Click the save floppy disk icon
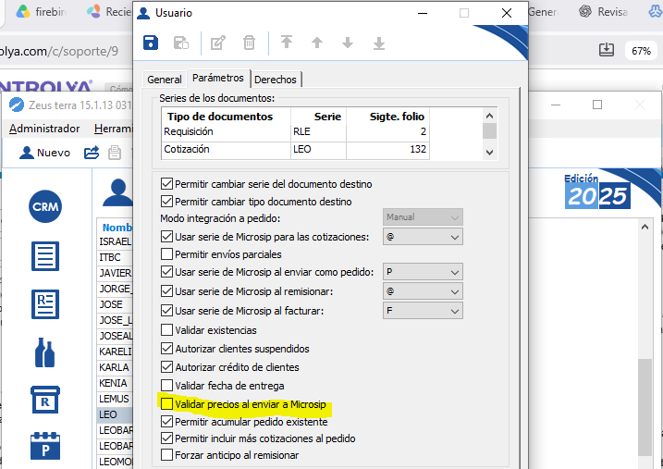This screenshot has height=469, width=663. (151, 43)
